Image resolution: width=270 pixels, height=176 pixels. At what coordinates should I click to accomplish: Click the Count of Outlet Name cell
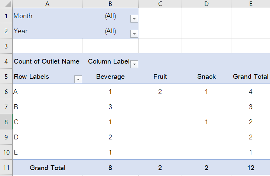[x=46, y=61]
